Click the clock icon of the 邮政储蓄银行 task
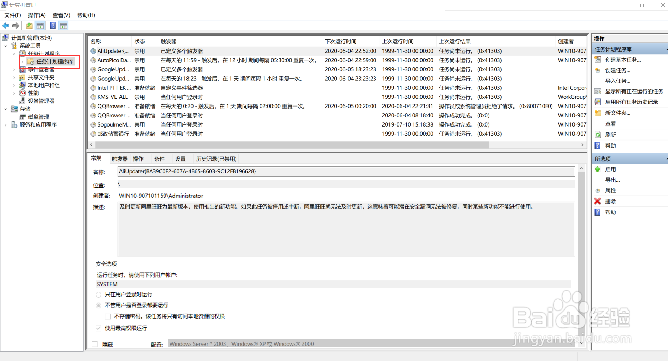668x361 pixels. click(93, 134)
